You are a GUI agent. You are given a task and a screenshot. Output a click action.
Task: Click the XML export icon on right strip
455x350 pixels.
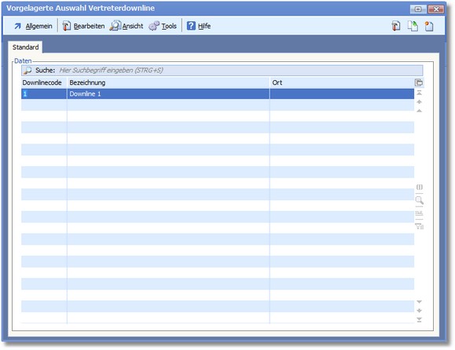tap(419, 213)
